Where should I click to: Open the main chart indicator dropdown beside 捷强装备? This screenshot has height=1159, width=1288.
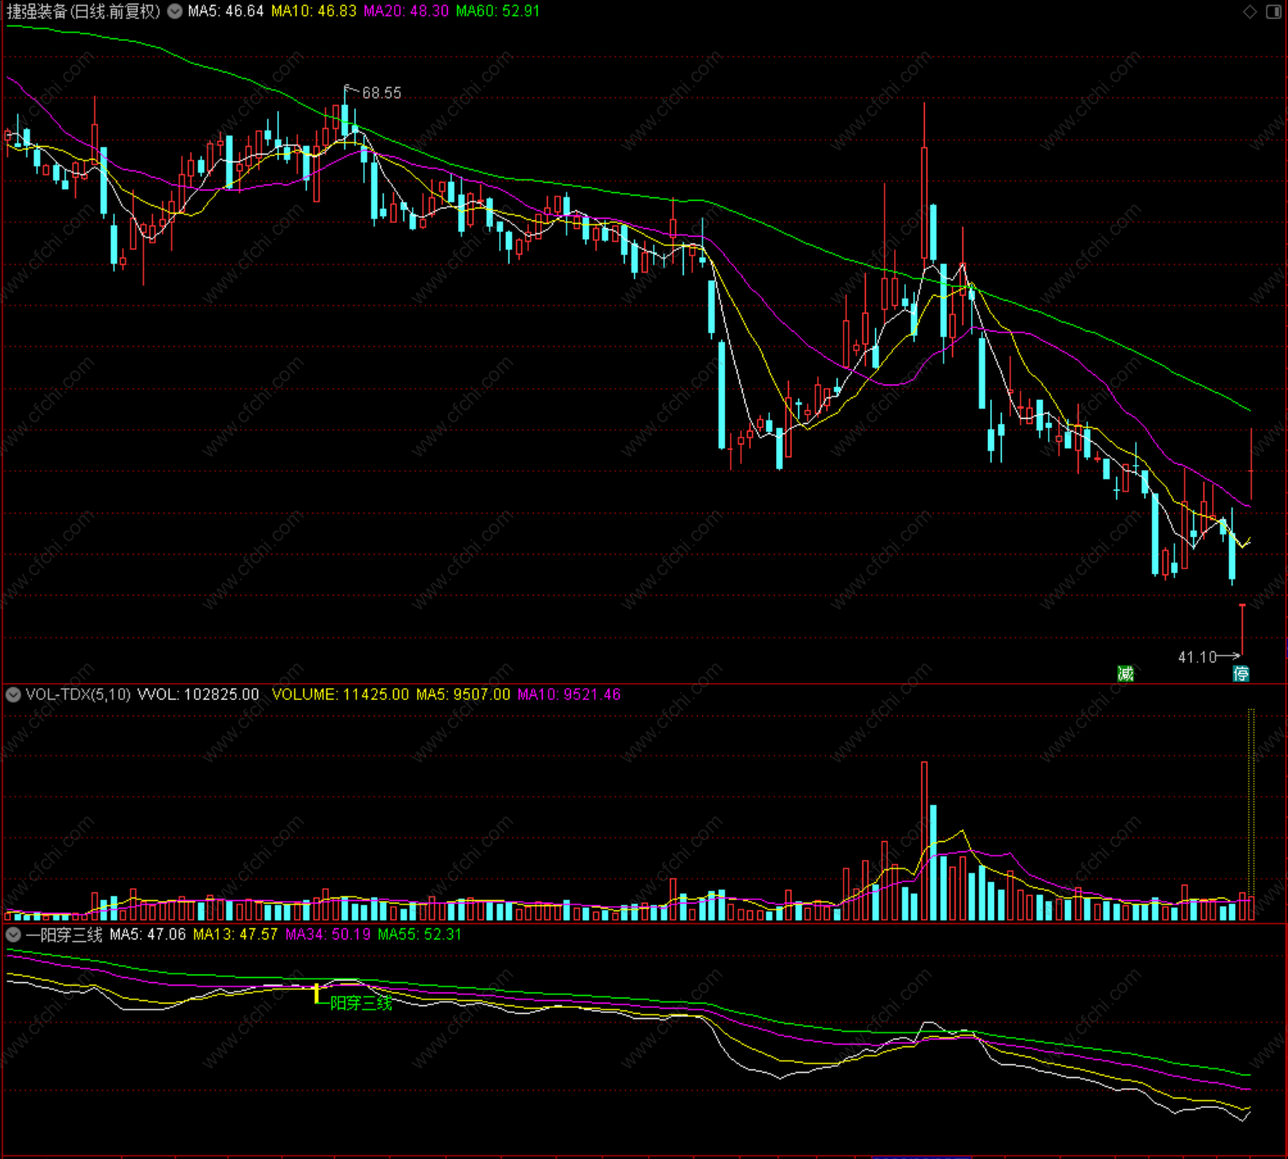coord(175,11)
